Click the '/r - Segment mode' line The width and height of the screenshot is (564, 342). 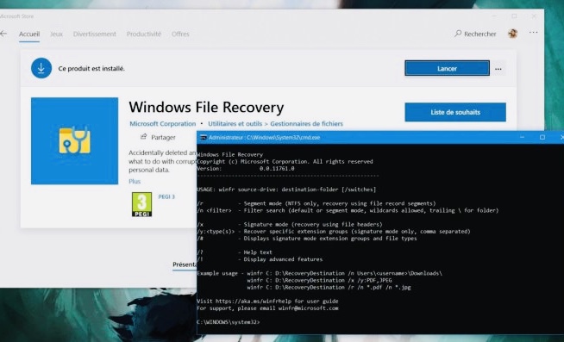click(x=316, y=203)
